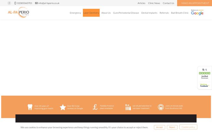212x132 pixels.
Task: Click the phone icon beside 02085060701
Action: point(15,3)
